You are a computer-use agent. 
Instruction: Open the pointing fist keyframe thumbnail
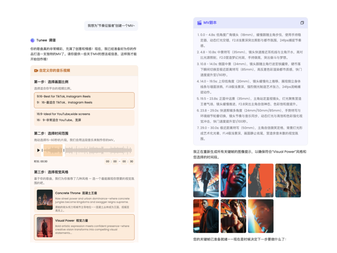pyautogui.click(x=233, y=216)
